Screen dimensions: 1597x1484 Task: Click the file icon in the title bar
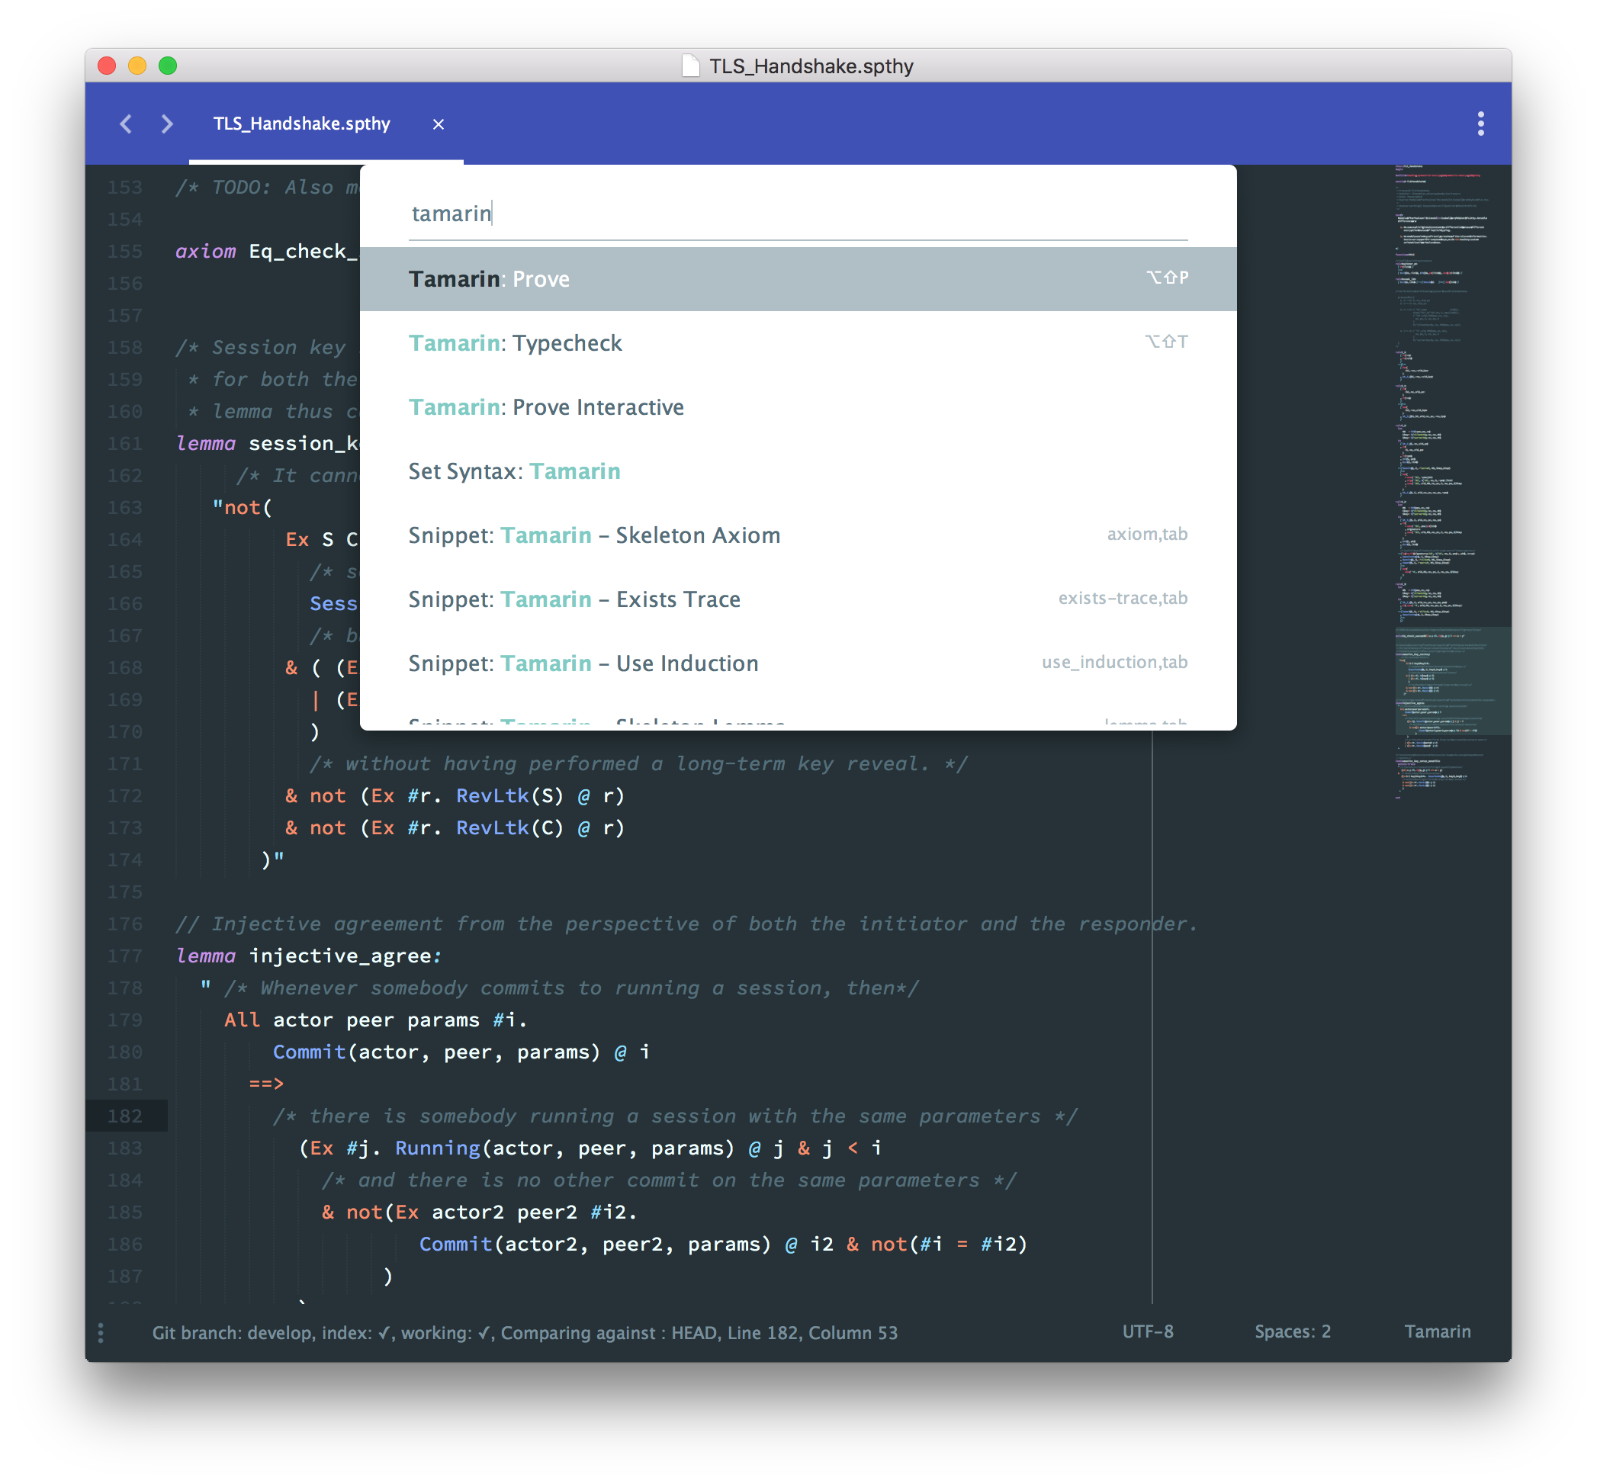[x=689, y=66]
